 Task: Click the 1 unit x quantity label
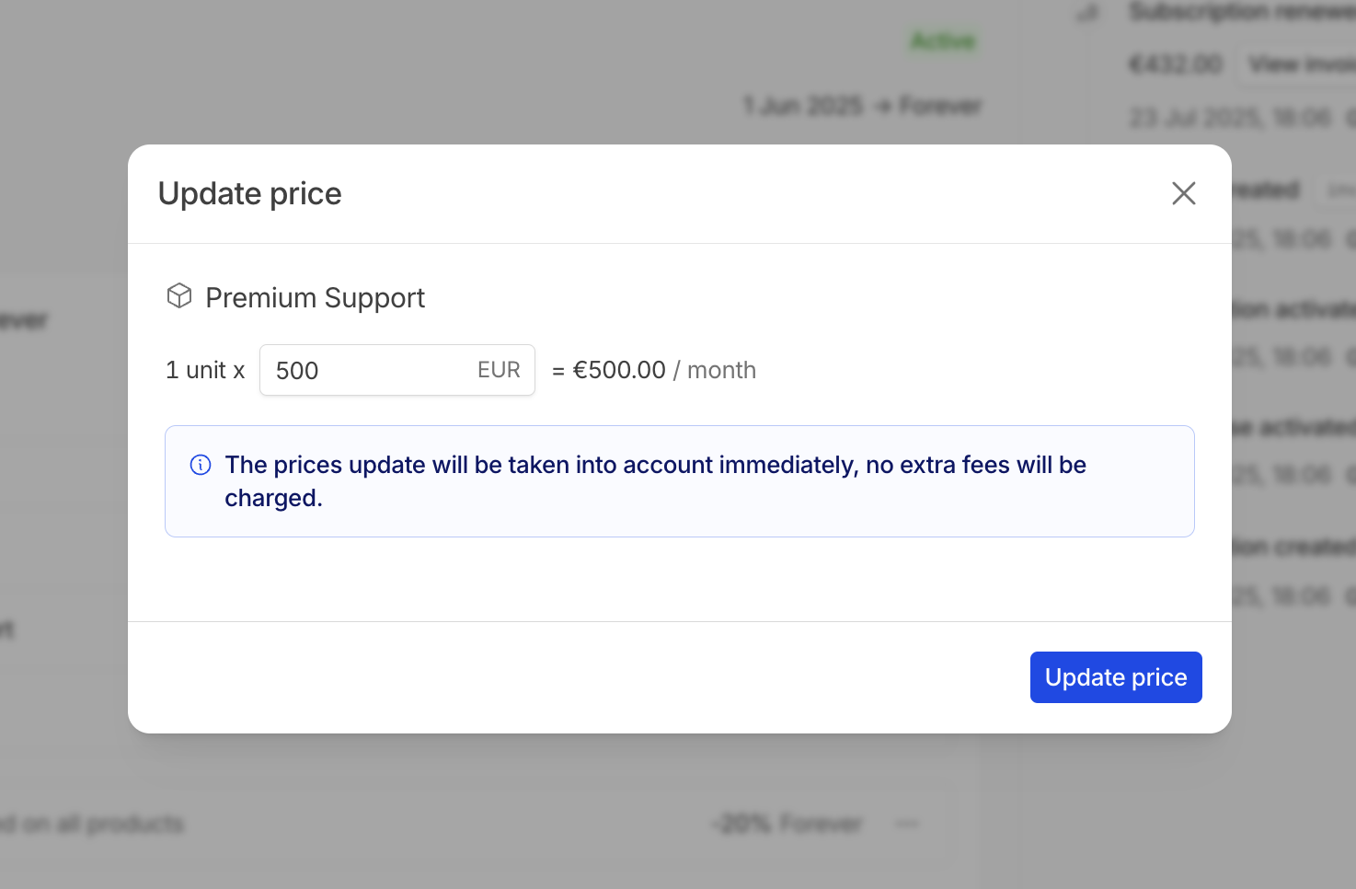pos(205,370)
